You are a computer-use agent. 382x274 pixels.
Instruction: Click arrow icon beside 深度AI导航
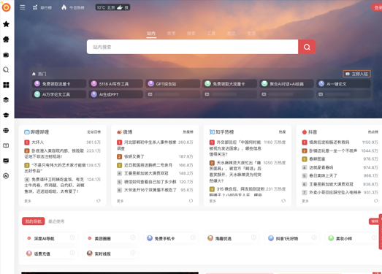72,237
